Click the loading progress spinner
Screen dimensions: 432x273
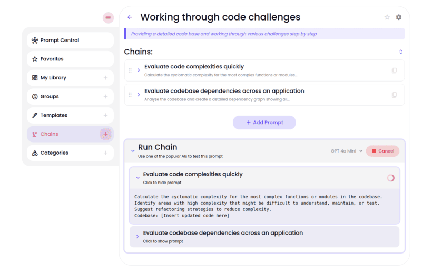coord(390,178)
